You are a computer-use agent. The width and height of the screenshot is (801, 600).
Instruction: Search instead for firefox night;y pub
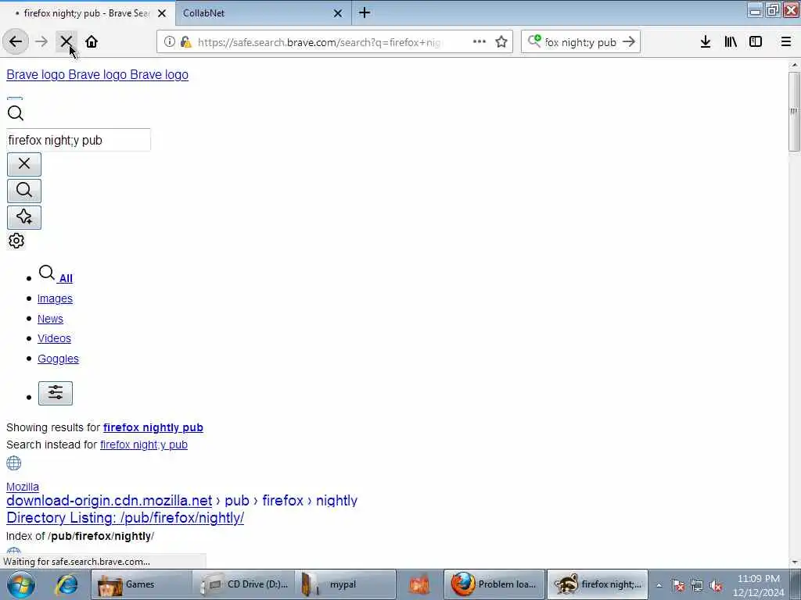point(144,445)
